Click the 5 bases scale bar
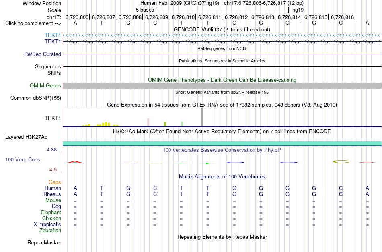 (222, 10)
